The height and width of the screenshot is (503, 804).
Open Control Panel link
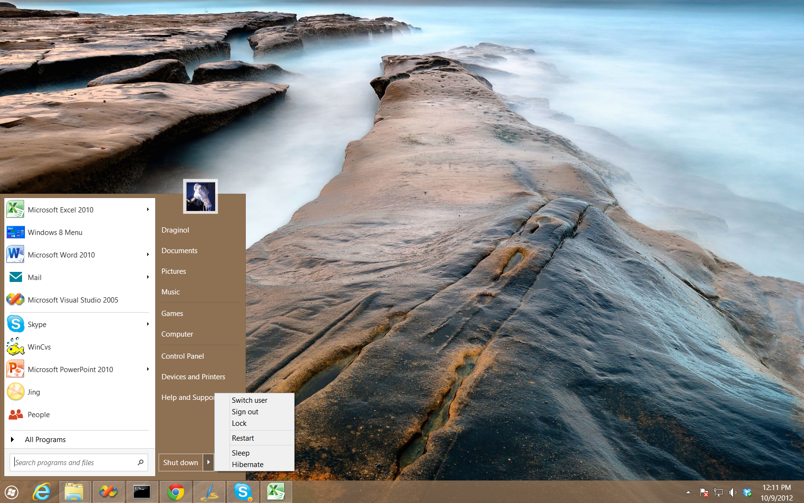[x=183, y=356]
